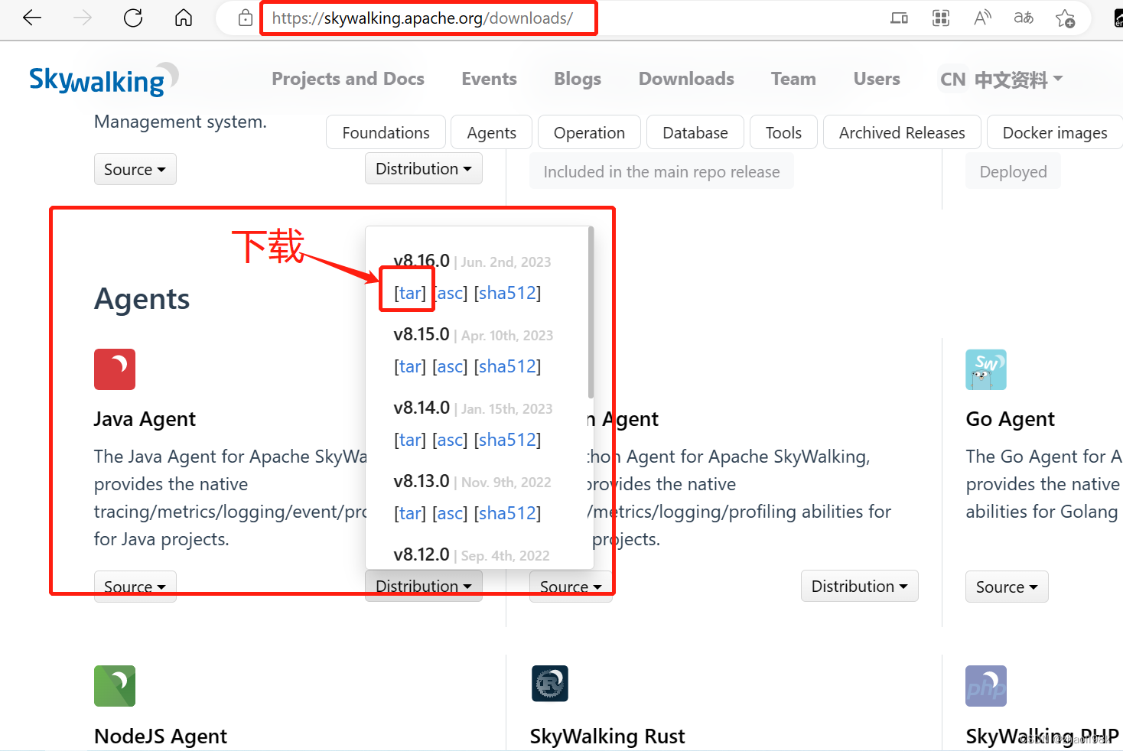Open the Archived Releases section
Viewport: 1123px width, 751px height.
(902, 132)
